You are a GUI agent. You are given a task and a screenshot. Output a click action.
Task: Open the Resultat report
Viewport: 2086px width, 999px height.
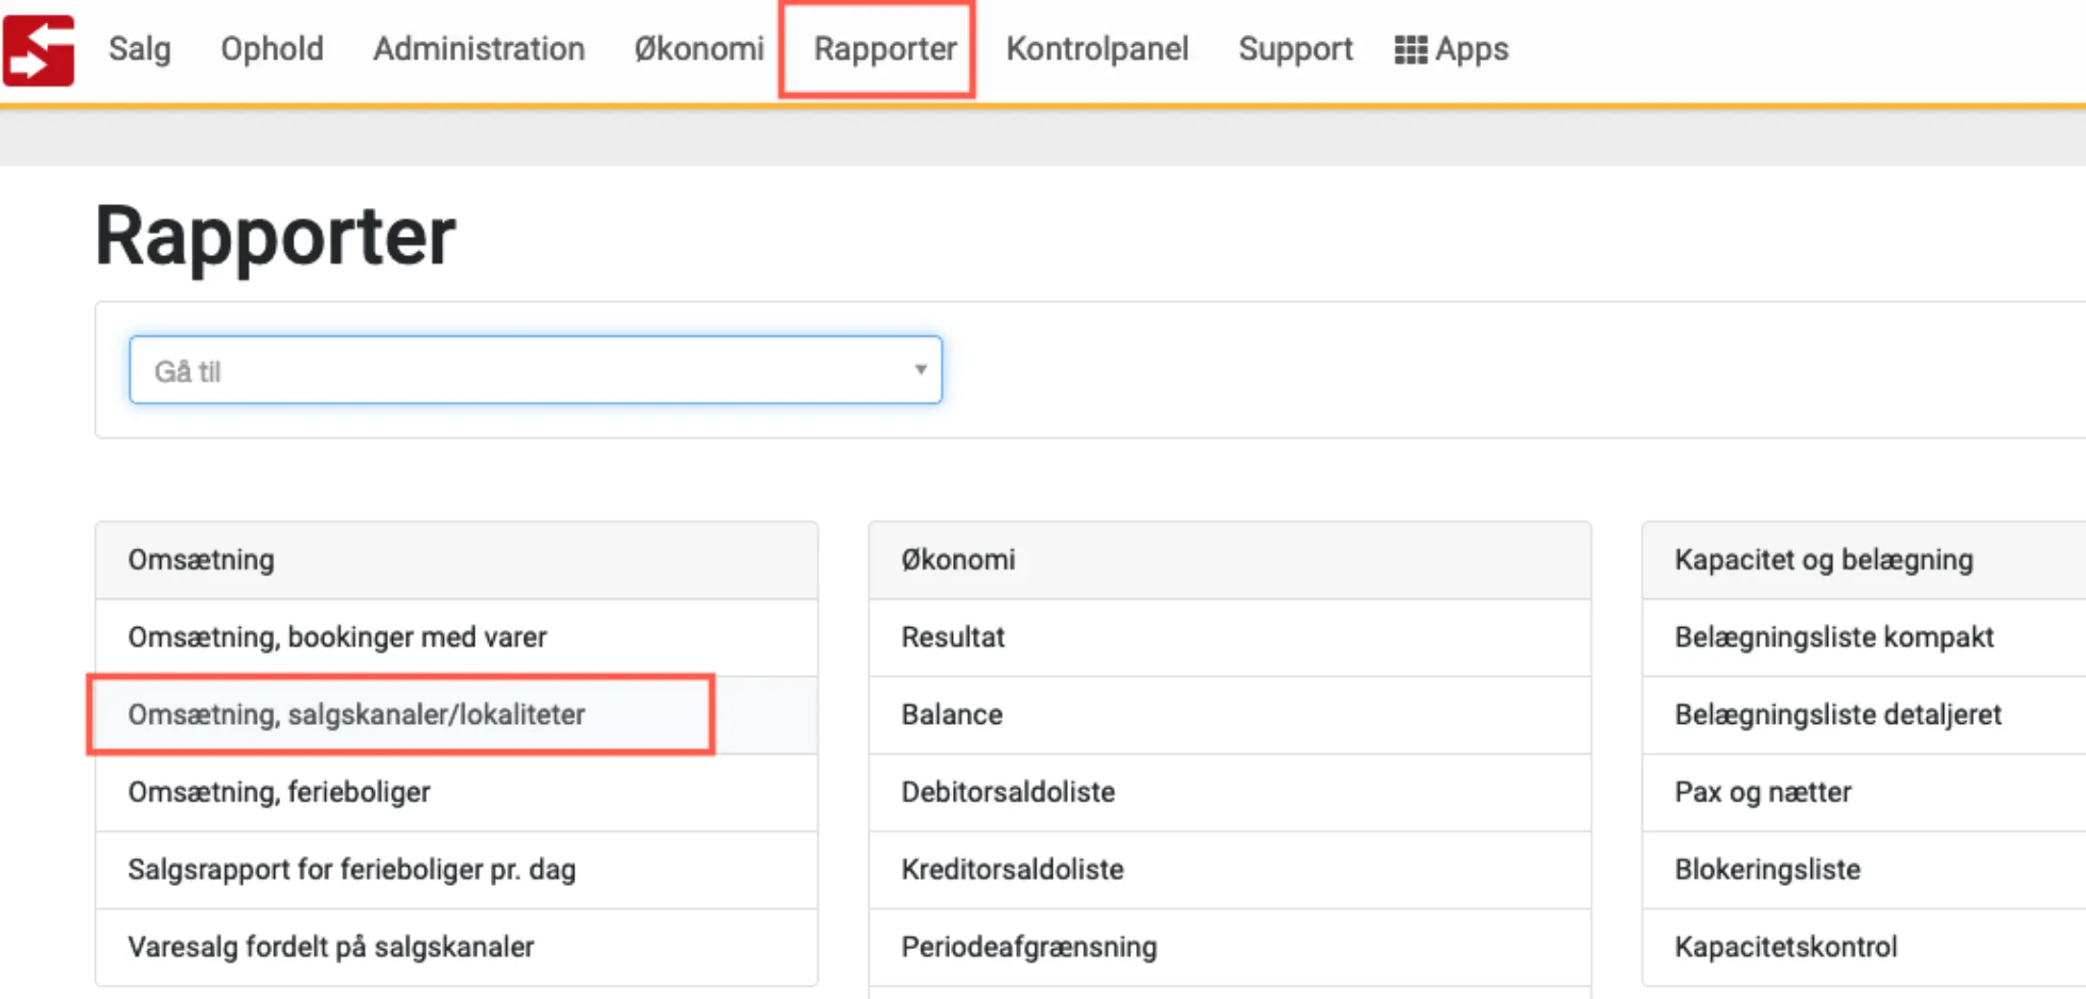coord(1230,638)
